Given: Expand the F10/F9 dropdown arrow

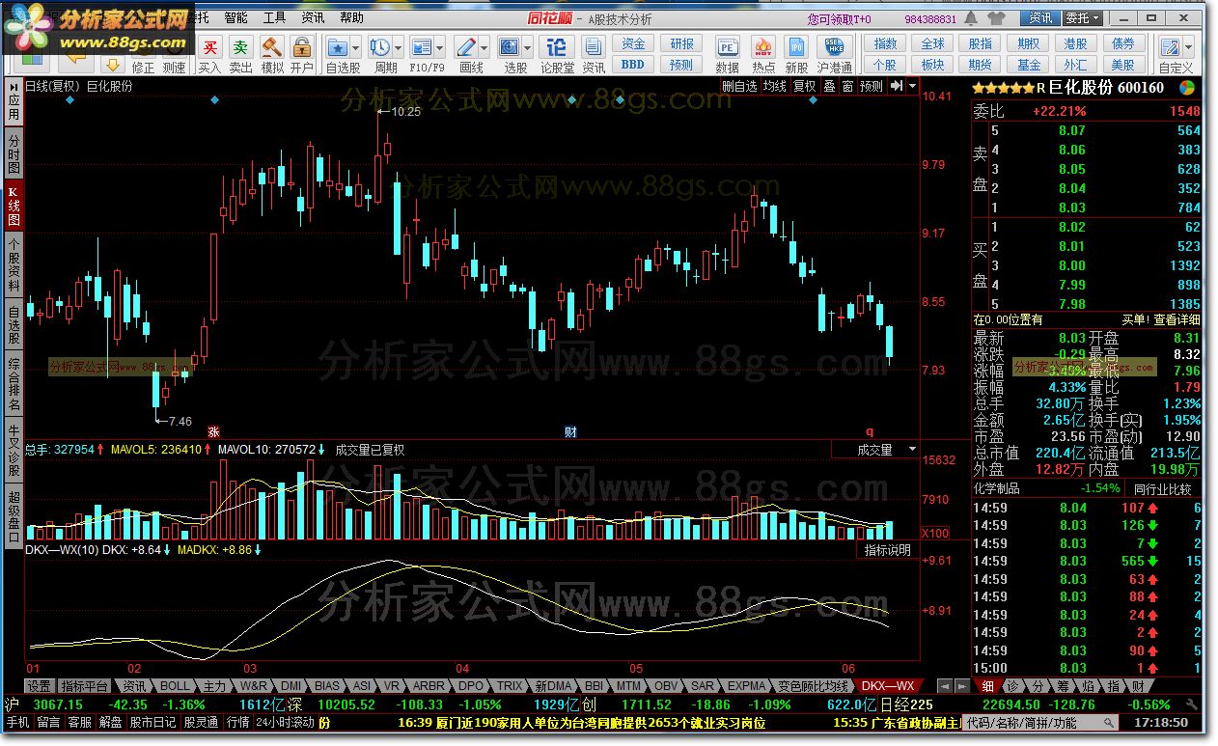Looking at the screenshot, I should coord(440,46).
